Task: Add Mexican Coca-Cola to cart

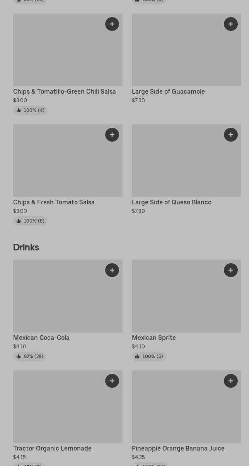Action: (112, 270)
